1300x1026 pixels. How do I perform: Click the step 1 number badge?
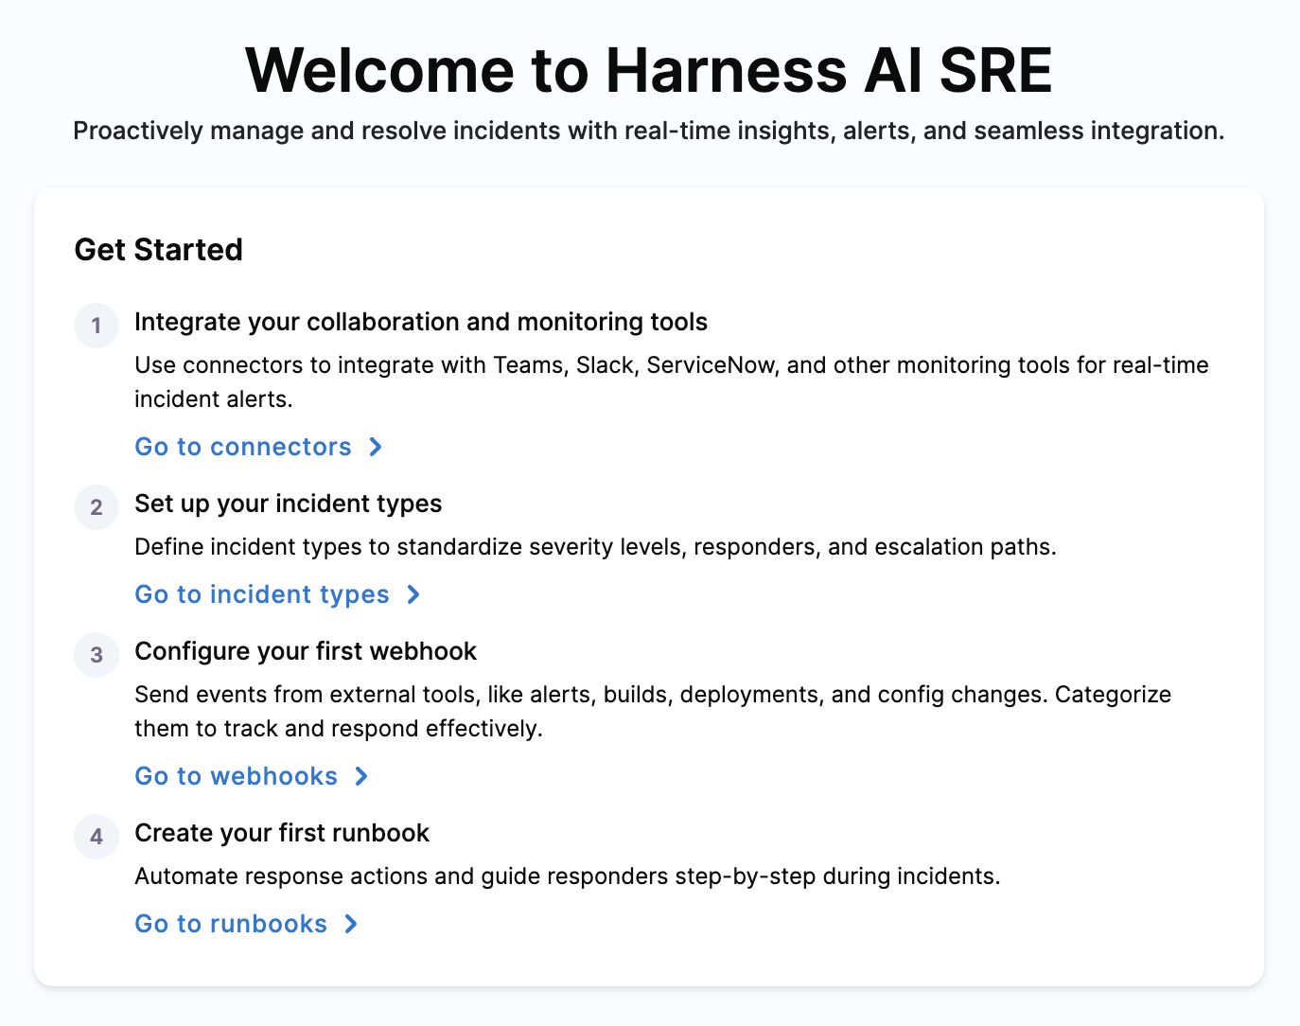click(x=97, y=326)
